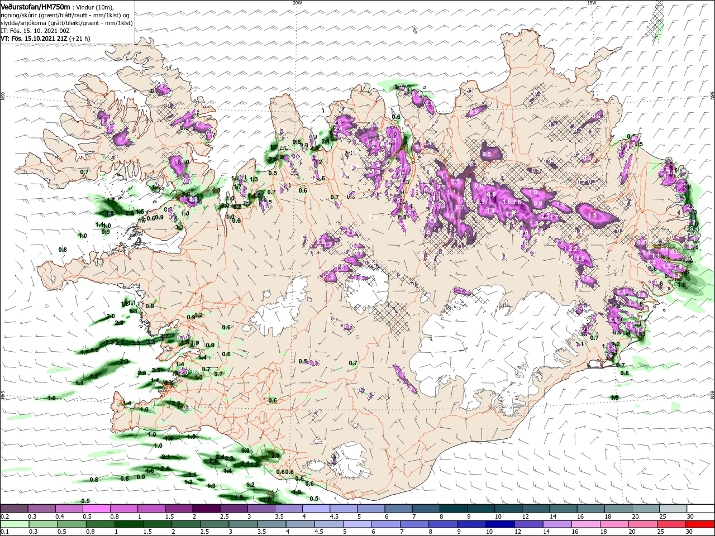This screenshot has height=536, width=715.
Task: Click the valid time 'VT: Fös. 15.10.2021 21Z'
Action: coord(35,39)
